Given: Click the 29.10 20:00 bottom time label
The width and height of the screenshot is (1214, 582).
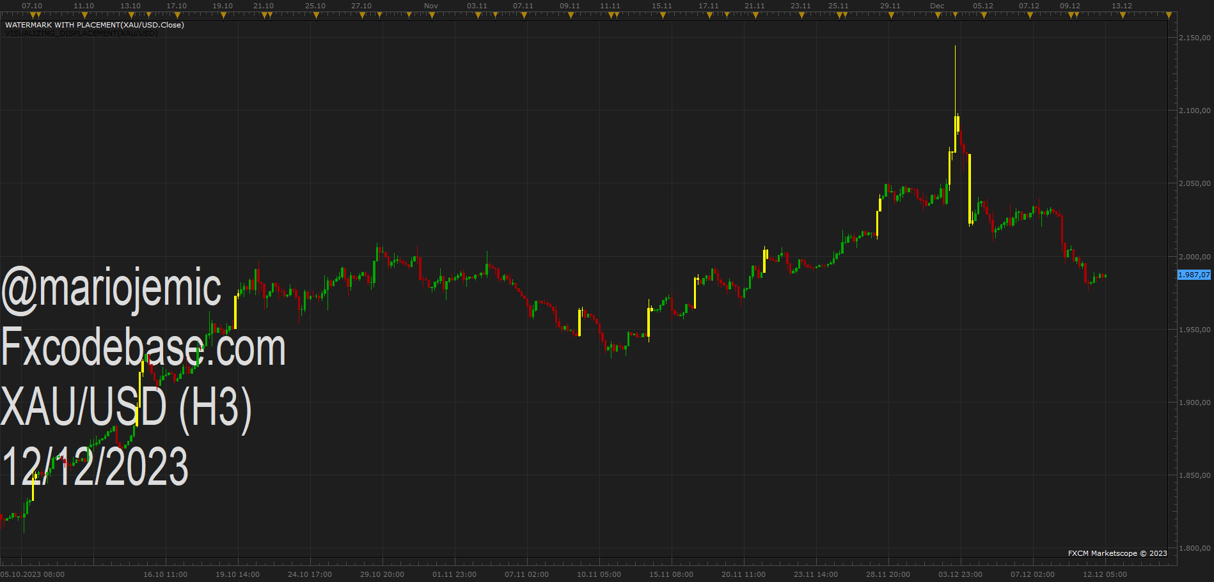Looking at the screenshot, I should (x=382, y=574).
